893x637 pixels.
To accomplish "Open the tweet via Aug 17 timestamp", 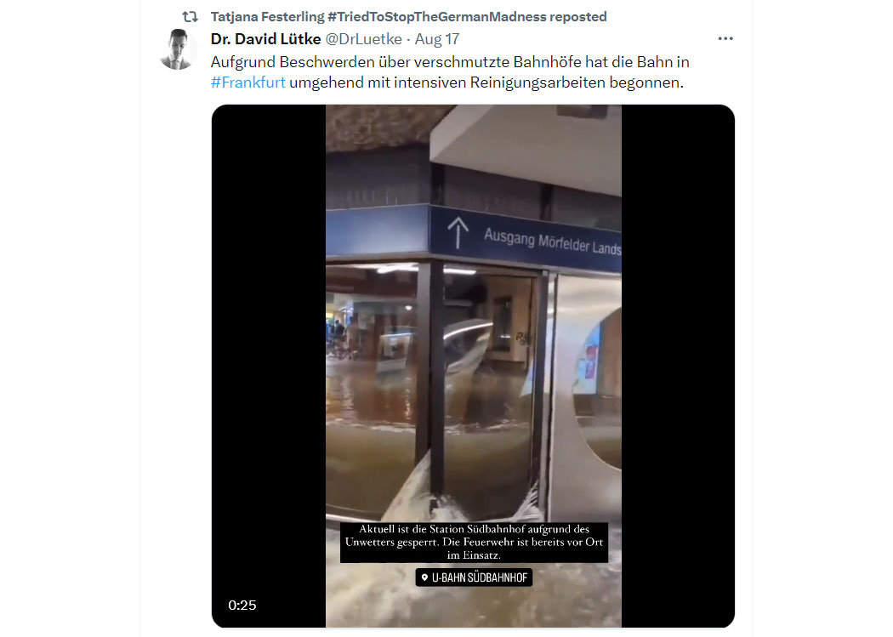I will 437,39.
